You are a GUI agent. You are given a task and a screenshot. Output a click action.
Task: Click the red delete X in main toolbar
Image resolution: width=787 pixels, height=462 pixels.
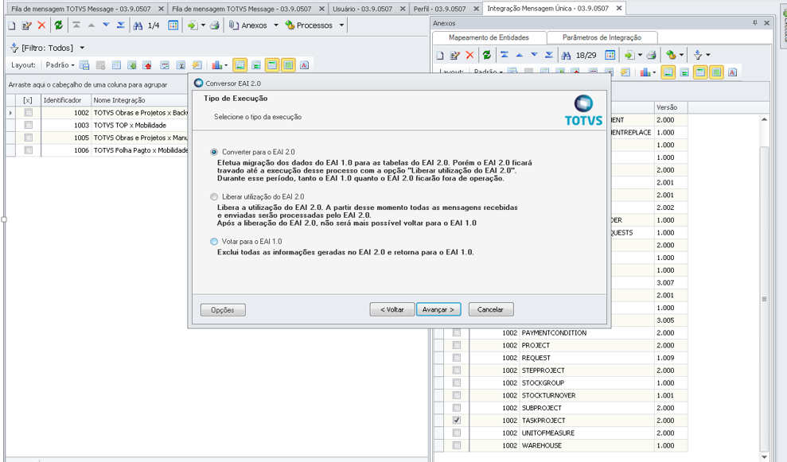coord(41,25)
